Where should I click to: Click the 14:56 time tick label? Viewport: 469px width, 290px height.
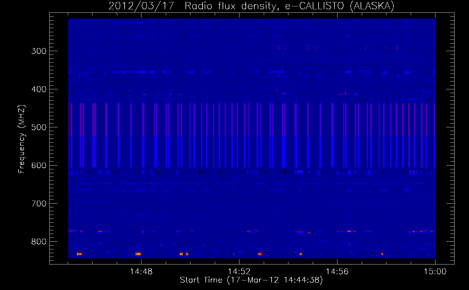[337, 272]
